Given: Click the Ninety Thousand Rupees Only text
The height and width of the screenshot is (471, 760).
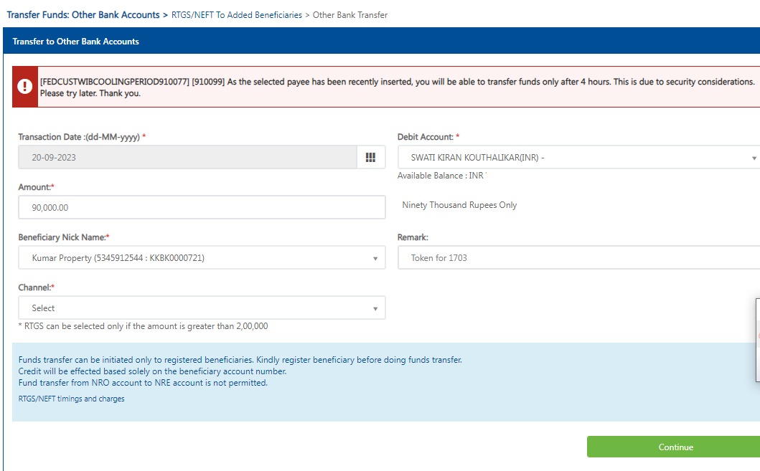Looking at the screenshot, I should [459, 205].
